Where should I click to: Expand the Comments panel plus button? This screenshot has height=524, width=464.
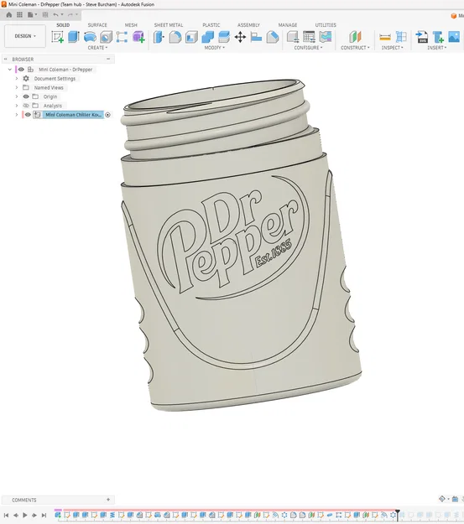pyautogui.click(x=108, y=500)
